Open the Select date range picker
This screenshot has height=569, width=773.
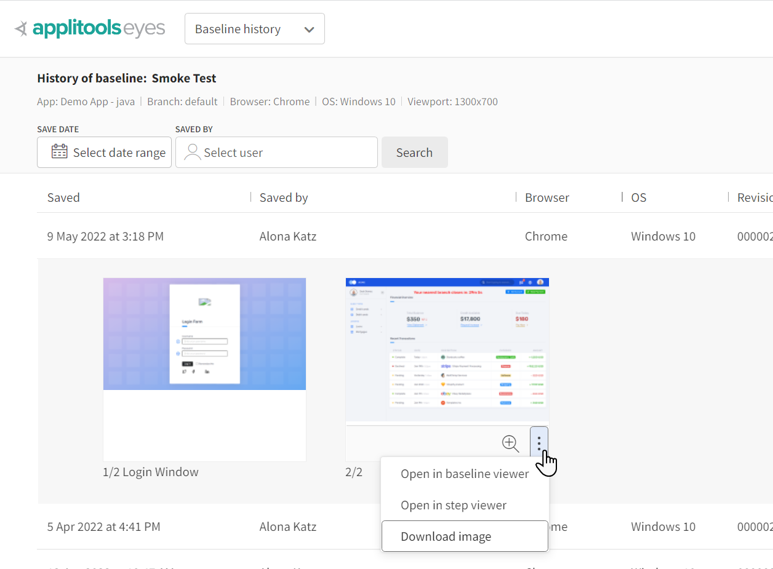click(118, 153)
